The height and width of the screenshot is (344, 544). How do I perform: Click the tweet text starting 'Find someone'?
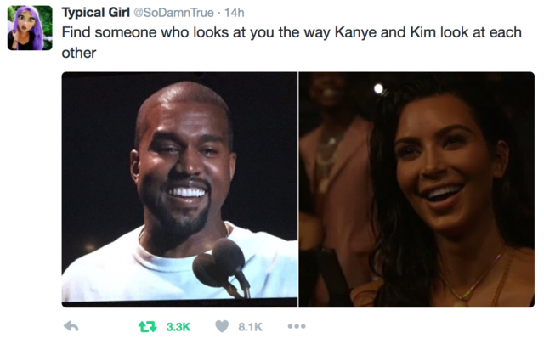coord(292,42)
